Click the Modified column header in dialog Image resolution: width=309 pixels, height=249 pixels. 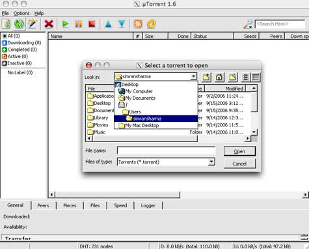click(x=225, y=89)
